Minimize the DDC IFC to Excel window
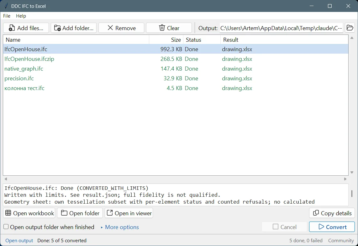Viewport: 358px width, 246px height. pyautogui.click(x=312, y=6)
